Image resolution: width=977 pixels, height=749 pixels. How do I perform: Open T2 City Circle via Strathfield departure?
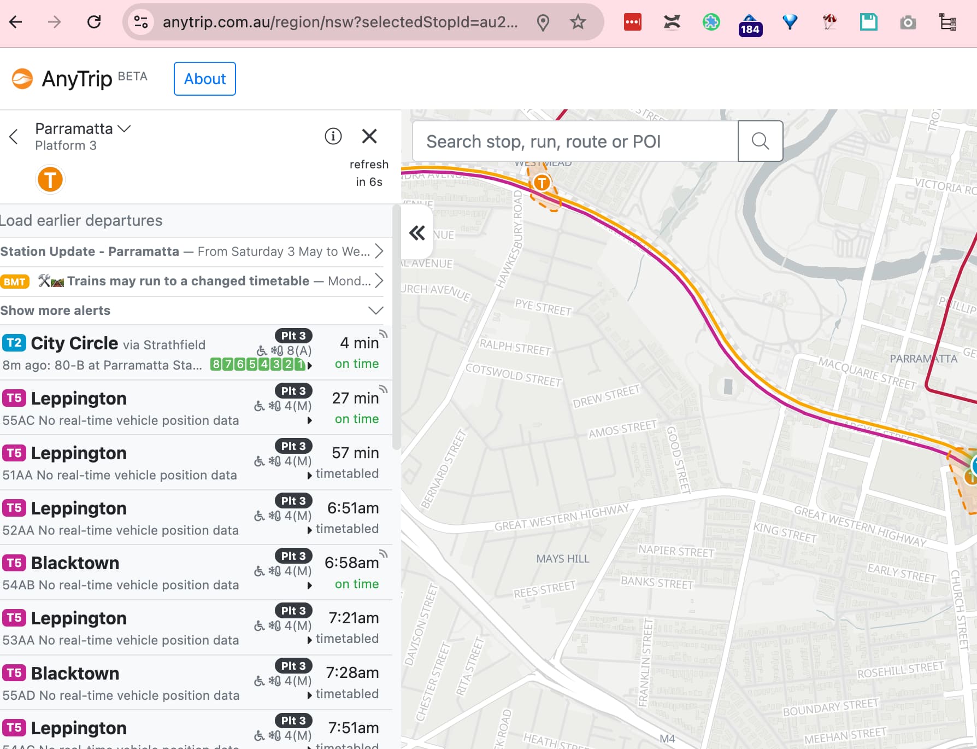click(196, 353)
